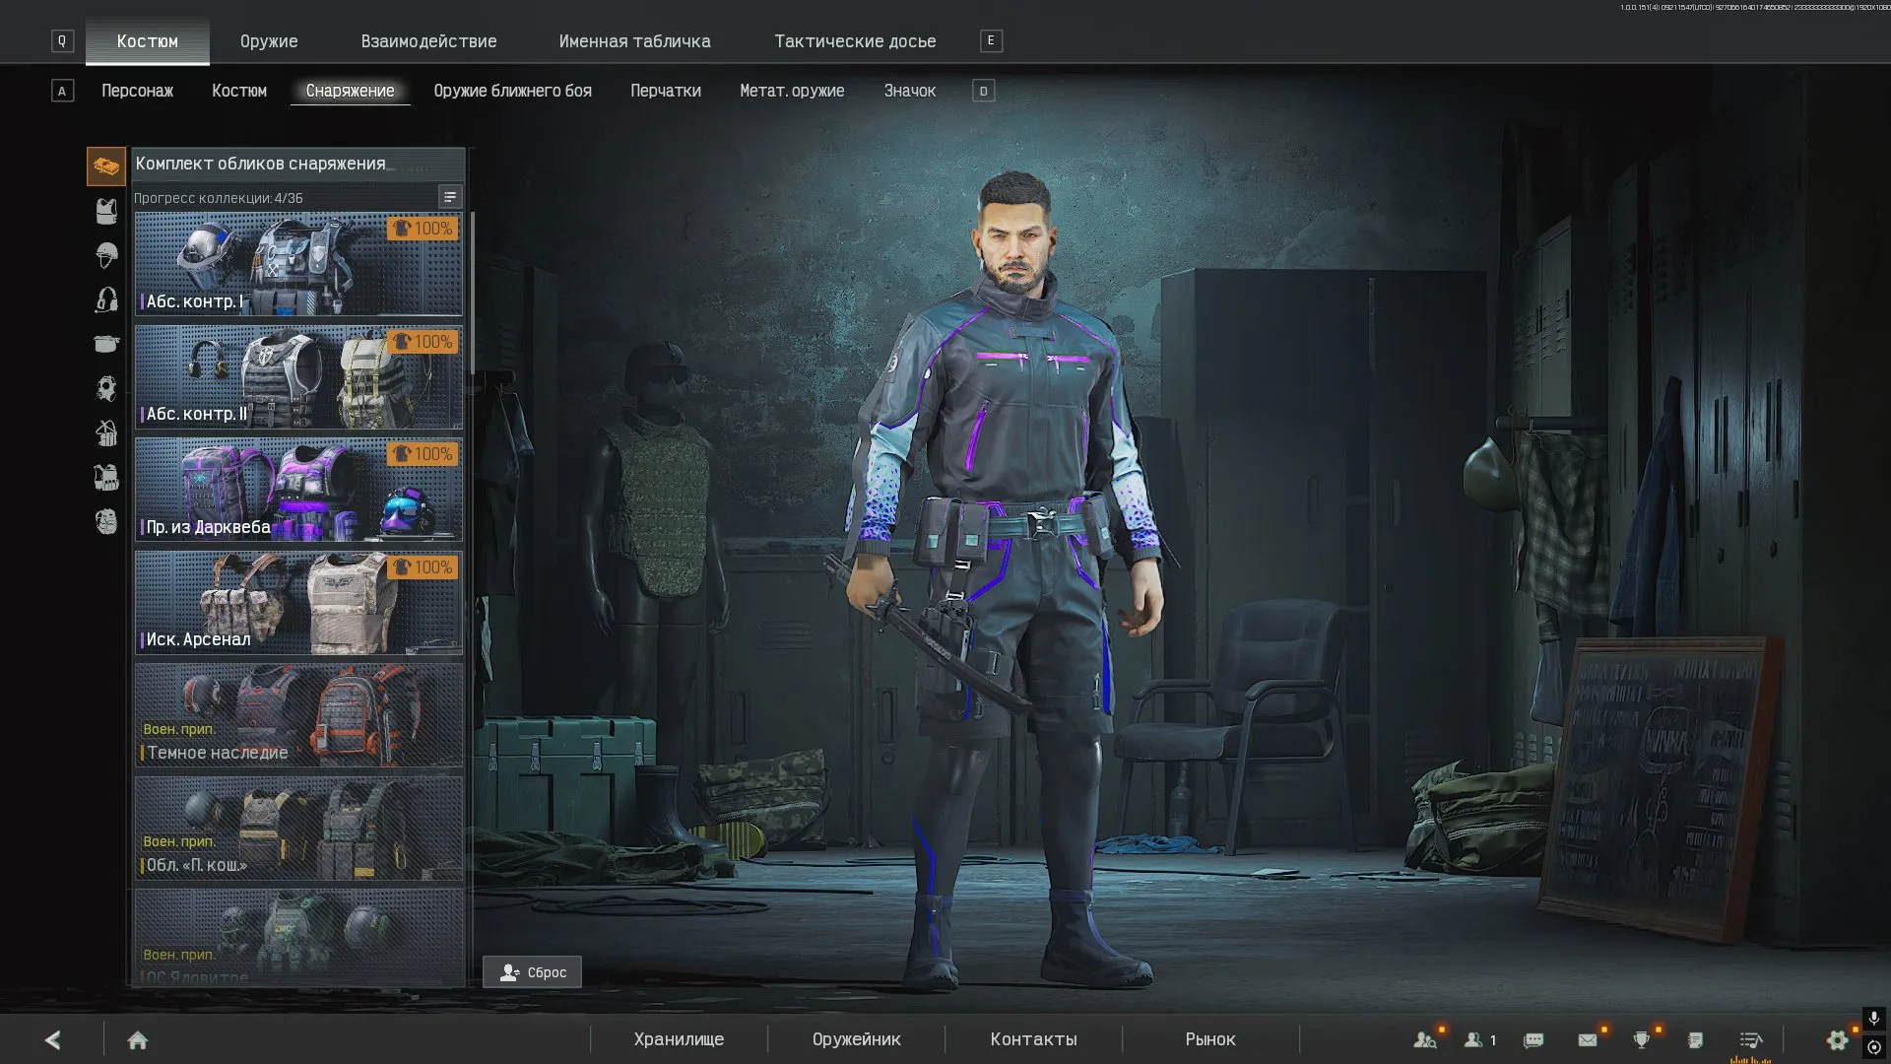Select the Перчатки subtab
The height and width of the screenshot is (1064, 1891).
tap(666, 91)
